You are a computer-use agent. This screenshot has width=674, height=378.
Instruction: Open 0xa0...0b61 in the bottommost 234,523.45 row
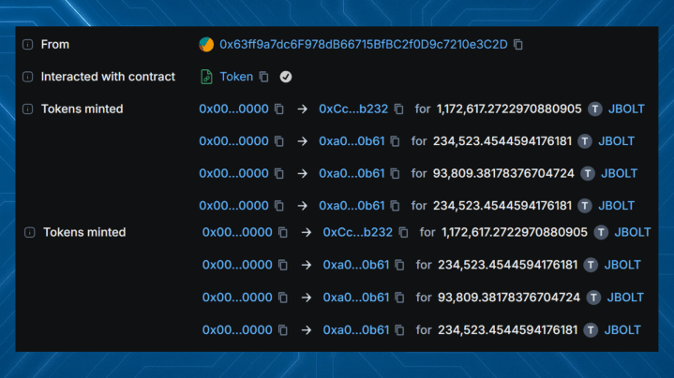click(x=356, y=330)
